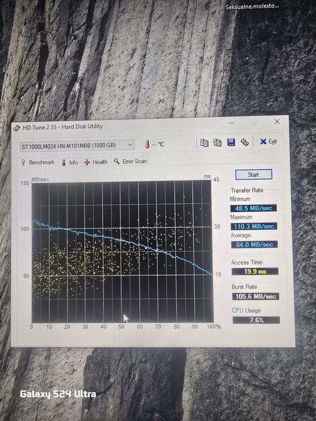316x421 pixels.
Task: Click the copy screenshot to clipboard icon
Action: click(217, 143)
